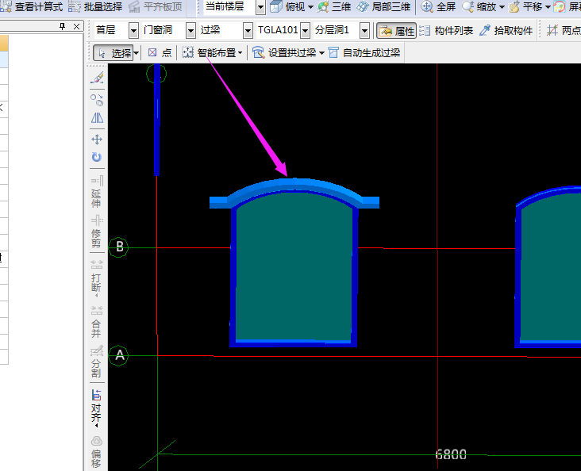Click the 延伸 extend tool
581x471 pixels.
pos(97,191)
